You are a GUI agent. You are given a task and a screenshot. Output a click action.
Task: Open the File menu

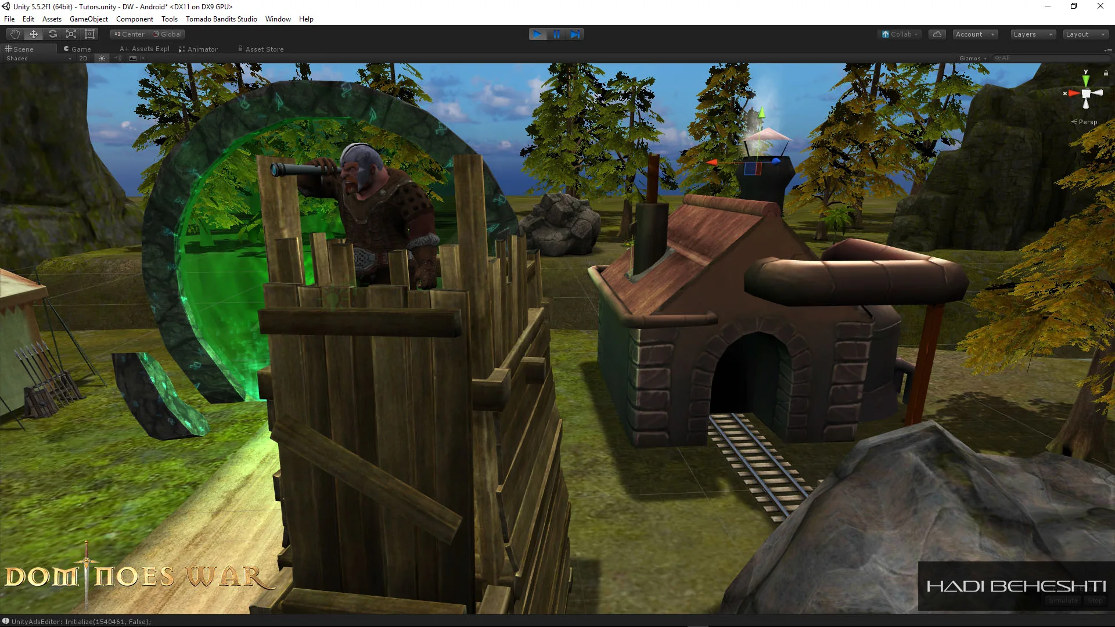[9, 19]
